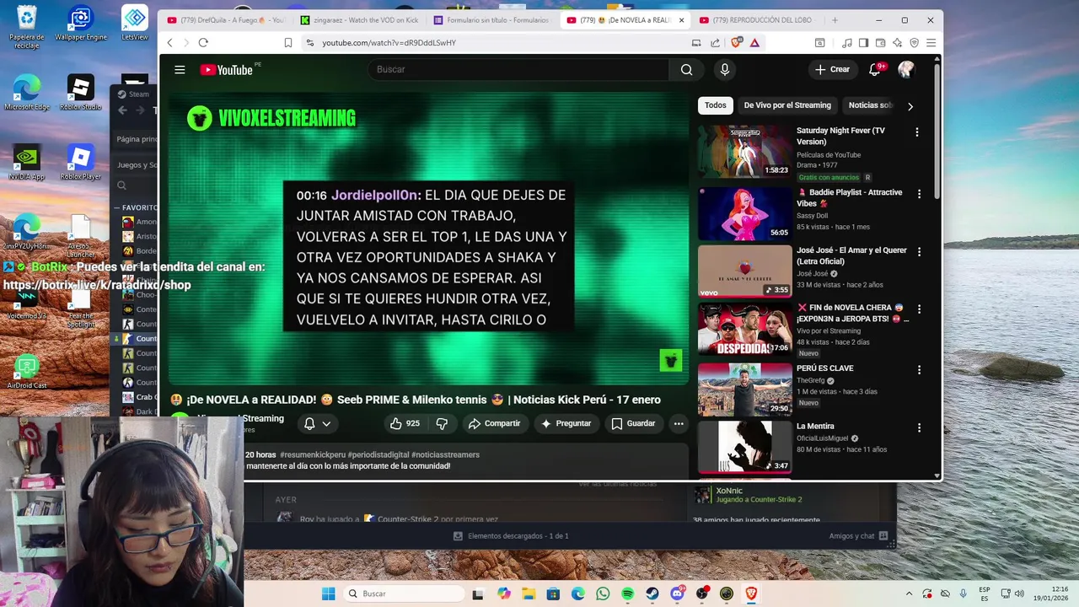Open options for PERÚ ES CLAVE video

pos(920,370)
